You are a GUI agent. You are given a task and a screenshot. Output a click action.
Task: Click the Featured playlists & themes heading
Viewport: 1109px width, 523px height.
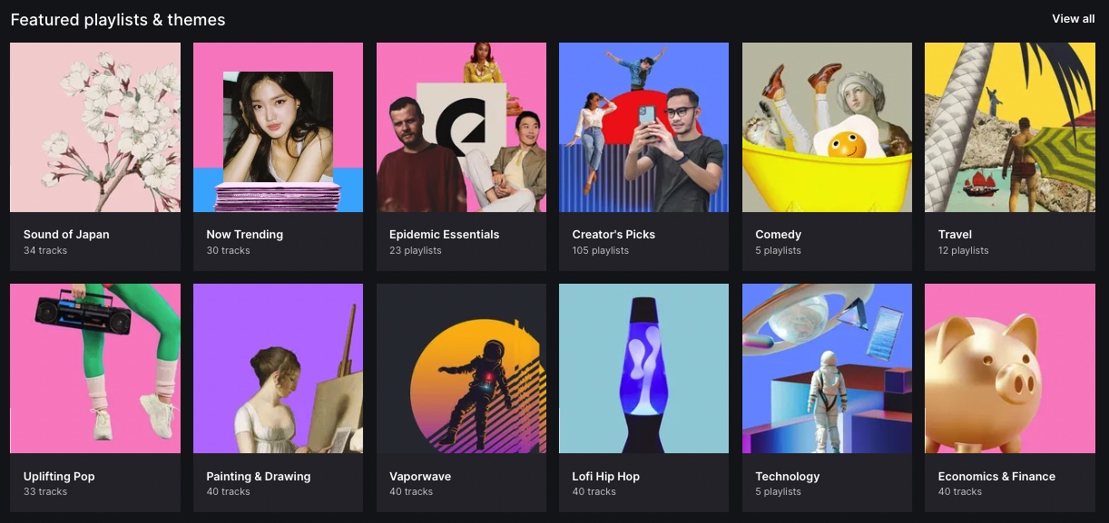(117, 19)
